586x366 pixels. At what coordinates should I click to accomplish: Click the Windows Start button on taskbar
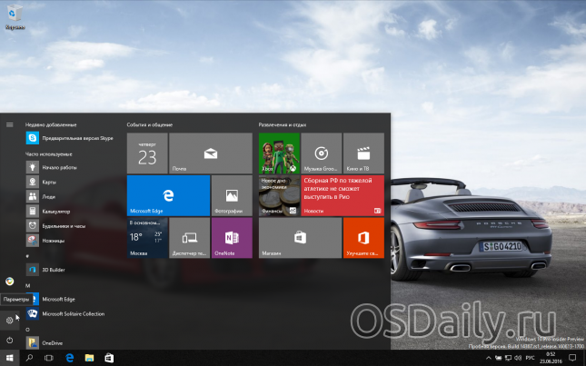(10, 359)
